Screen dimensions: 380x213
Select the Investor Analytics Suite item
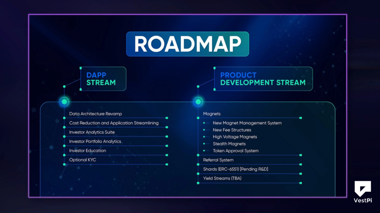92,132
